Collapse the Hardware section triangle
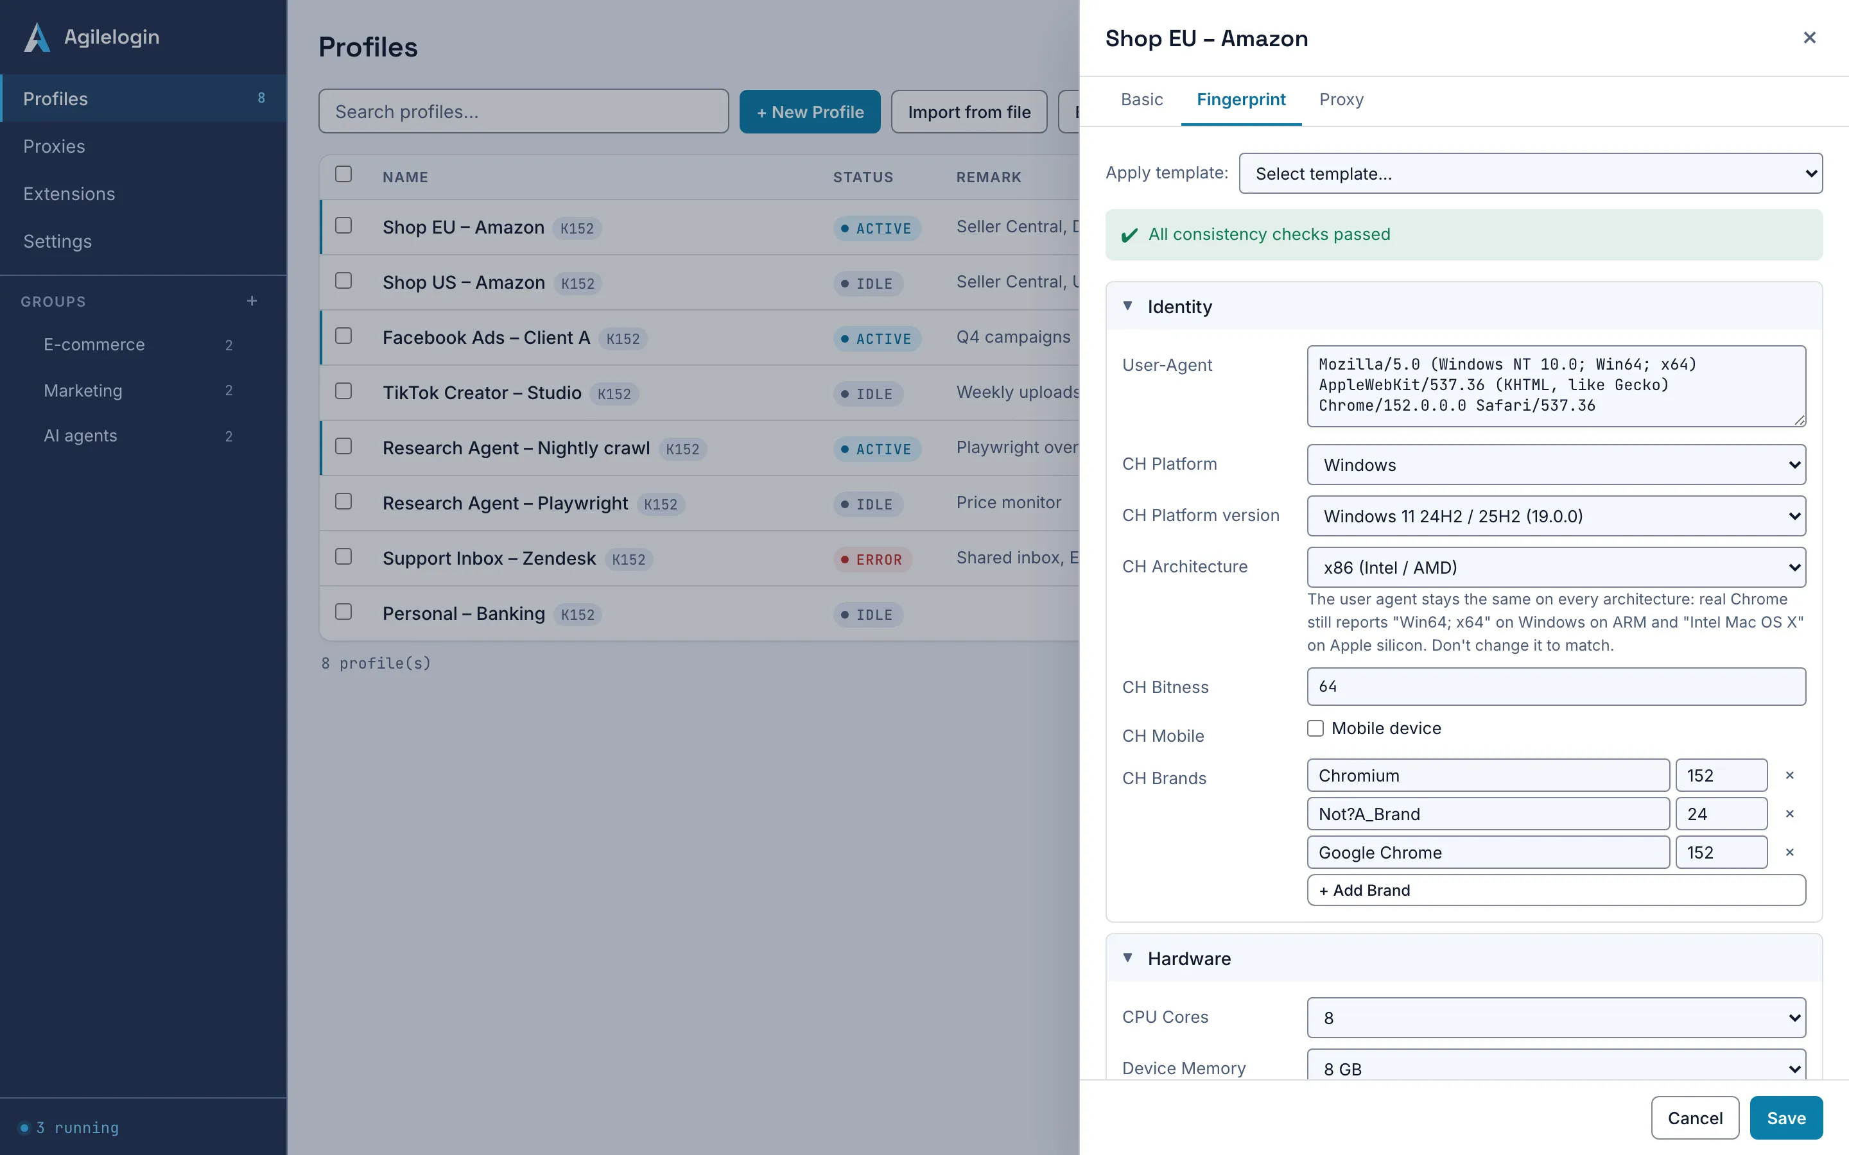 (1128, 958)
